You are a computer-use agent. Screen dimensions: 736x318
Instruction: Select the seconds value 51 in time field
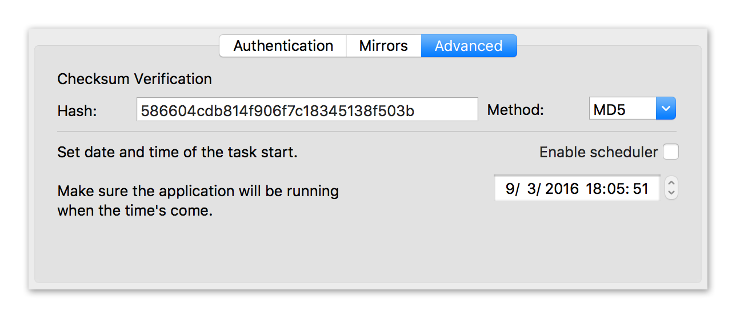[x=641, y=189]
